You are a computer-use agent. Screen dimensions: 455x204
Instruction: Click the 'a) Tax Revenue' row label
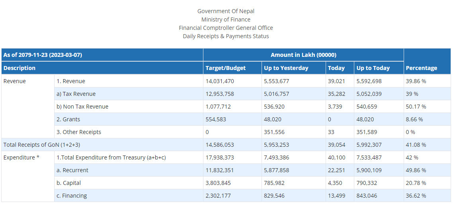[x=76, y=94]
